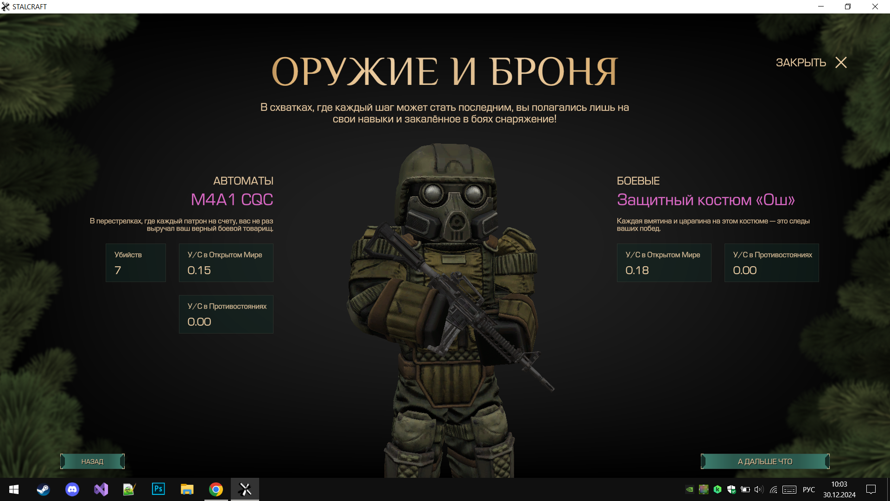
Task: Open the green notepad app in taskbar
Action: click(x=129, y=489)
